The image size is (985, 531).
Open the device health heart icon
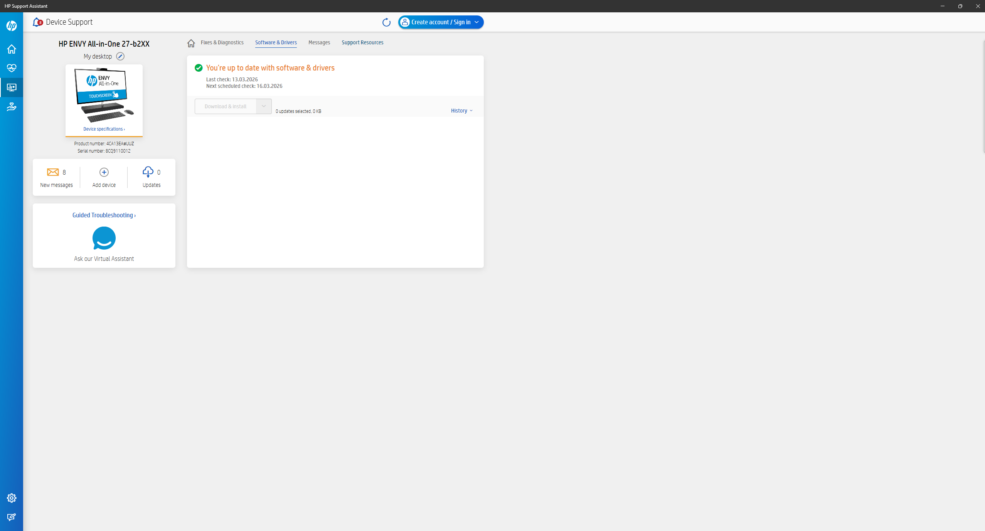[x=12, y=68]
